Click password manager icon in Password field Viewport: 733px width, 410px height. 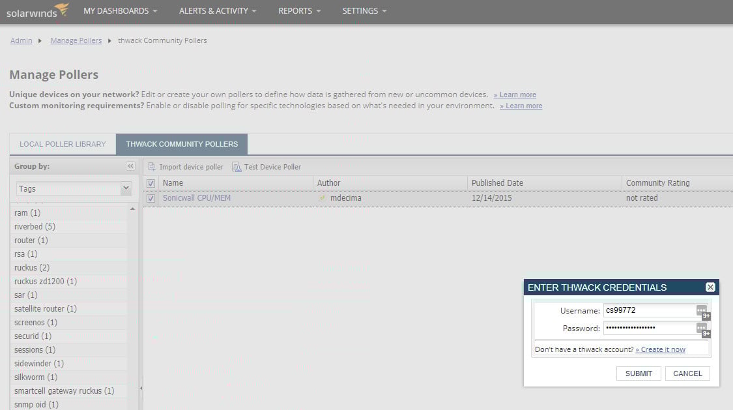coord(702,330)
